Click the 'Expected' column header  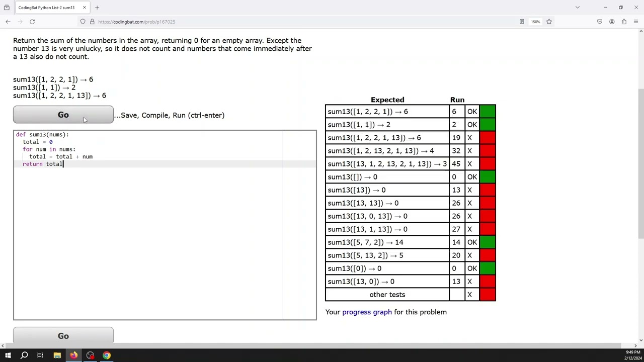387,100
